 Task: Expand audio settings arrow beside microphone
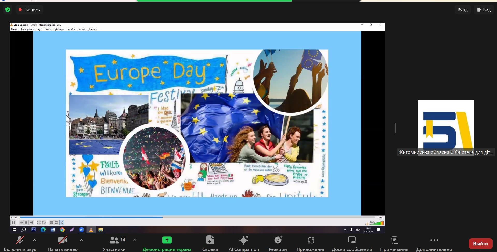tap(35, 240)
